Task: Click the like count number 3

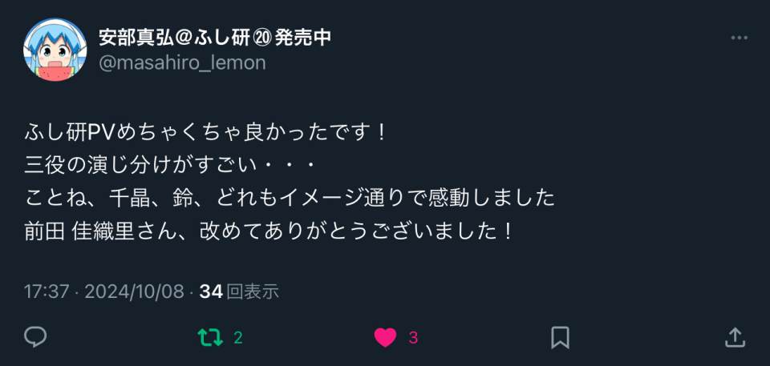Action: coord(414,338)
